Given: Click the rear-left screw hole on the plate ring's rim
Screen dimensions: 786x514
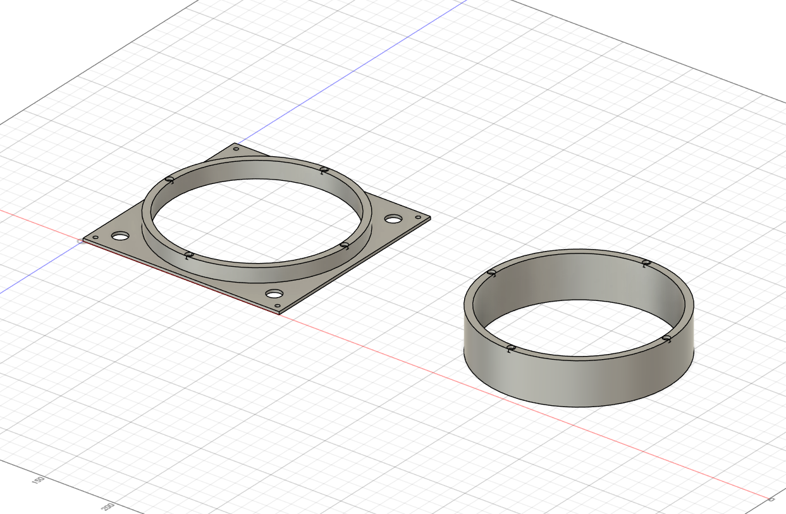Looking at the screenshot, I should pyautogui.click(x=169, y=180).
